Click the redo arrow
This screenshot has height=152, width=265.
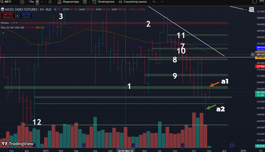162,2
